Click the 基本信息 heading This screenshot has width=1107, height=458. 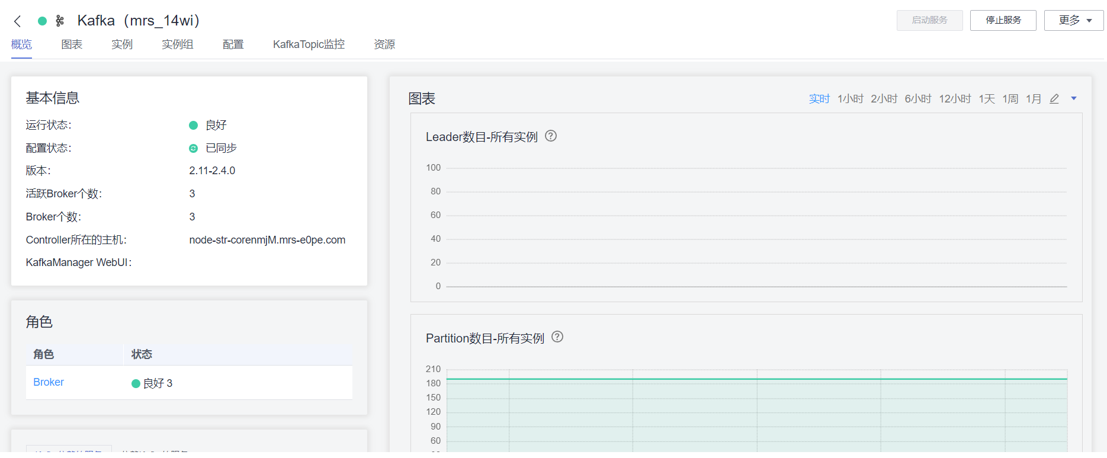[x=52, y=98]
